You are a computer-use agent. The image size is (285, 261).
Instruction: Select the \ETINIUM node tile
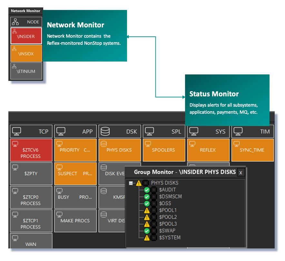click(26, 71)
